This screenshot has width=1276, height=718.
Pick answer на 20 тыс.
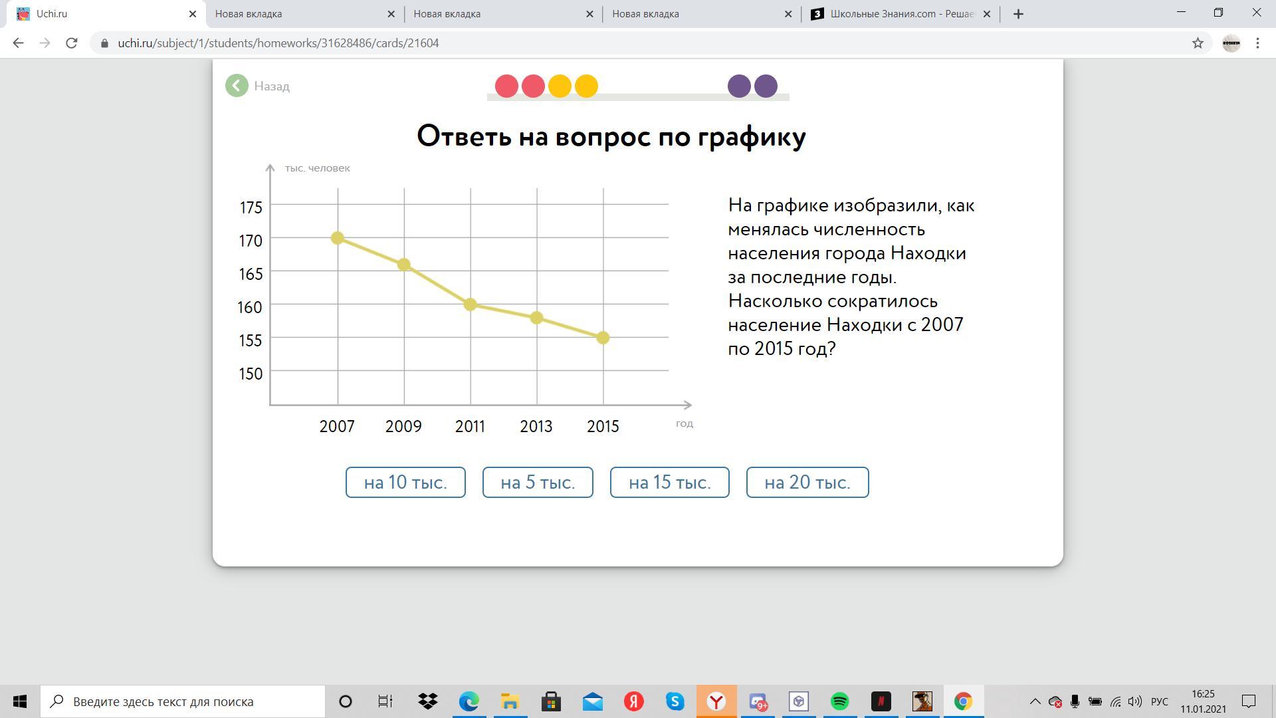[x=807, y=483]
